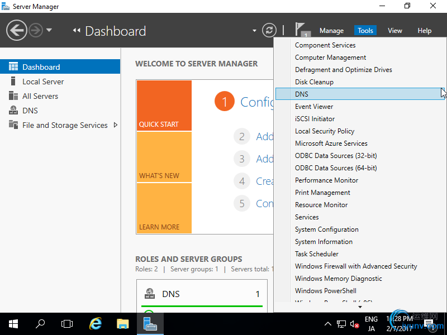The height and width of the screenshot is (335, 447).
Task: Open Event Viewer from Tools menu
Action: click(x=314, y=106)
